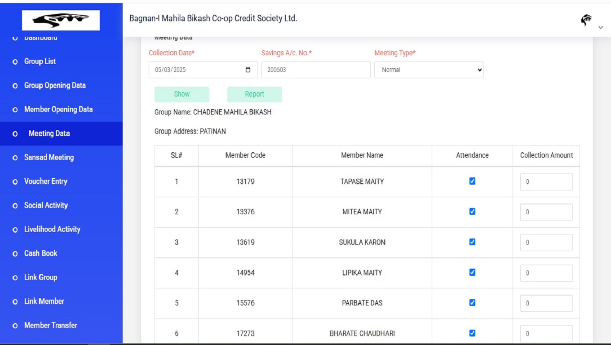Image resolution: width=611 pixels, height=345 pixels.
Task: Toggle attendance checkbox for SUKULA KARON
Action: [472, 242]
